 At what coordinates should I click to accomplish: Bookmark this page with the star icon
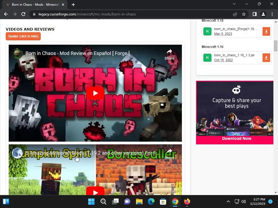244,14
